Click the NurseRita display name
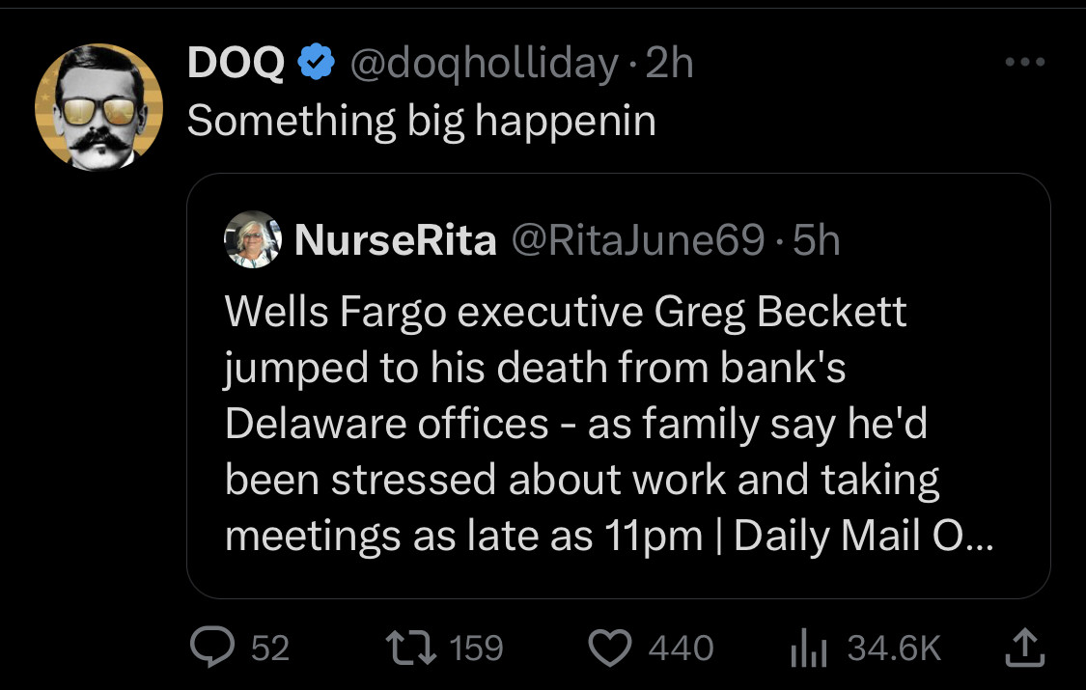The width and height of the screenshot is (1086, 690). pyautogui.click(x=394, y=240)
